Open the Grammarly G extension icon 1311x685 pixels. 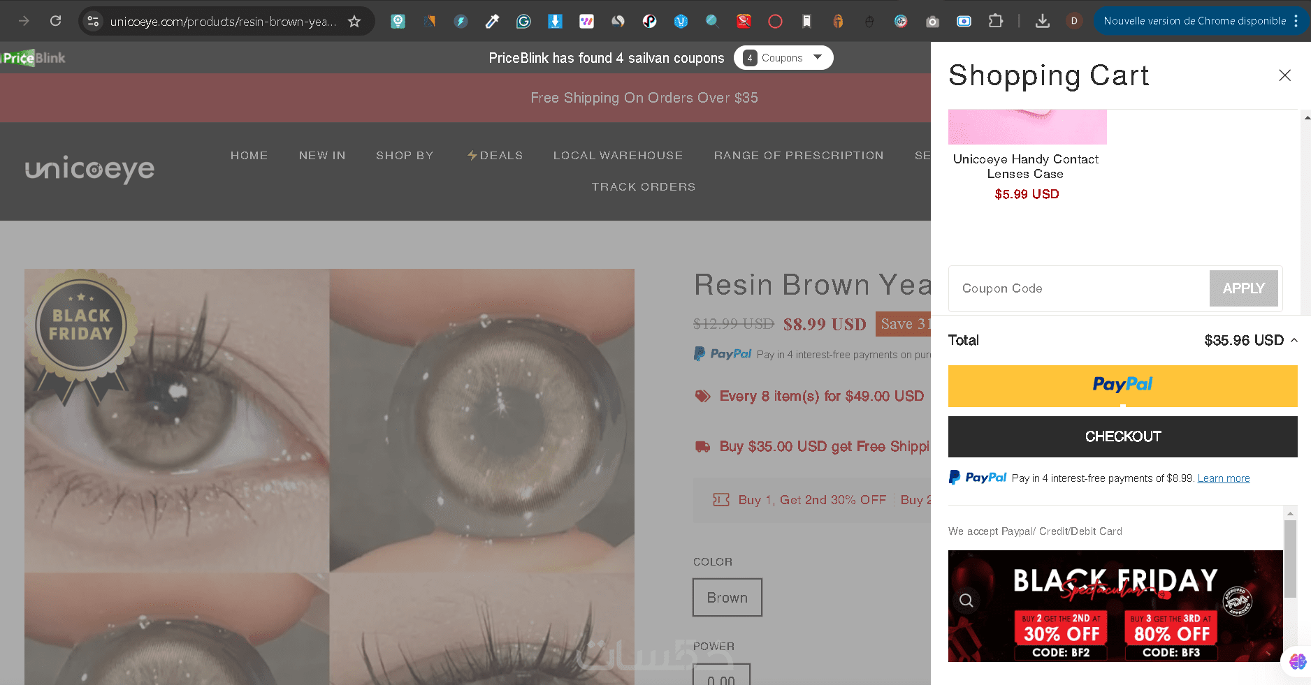click(523, 21)
